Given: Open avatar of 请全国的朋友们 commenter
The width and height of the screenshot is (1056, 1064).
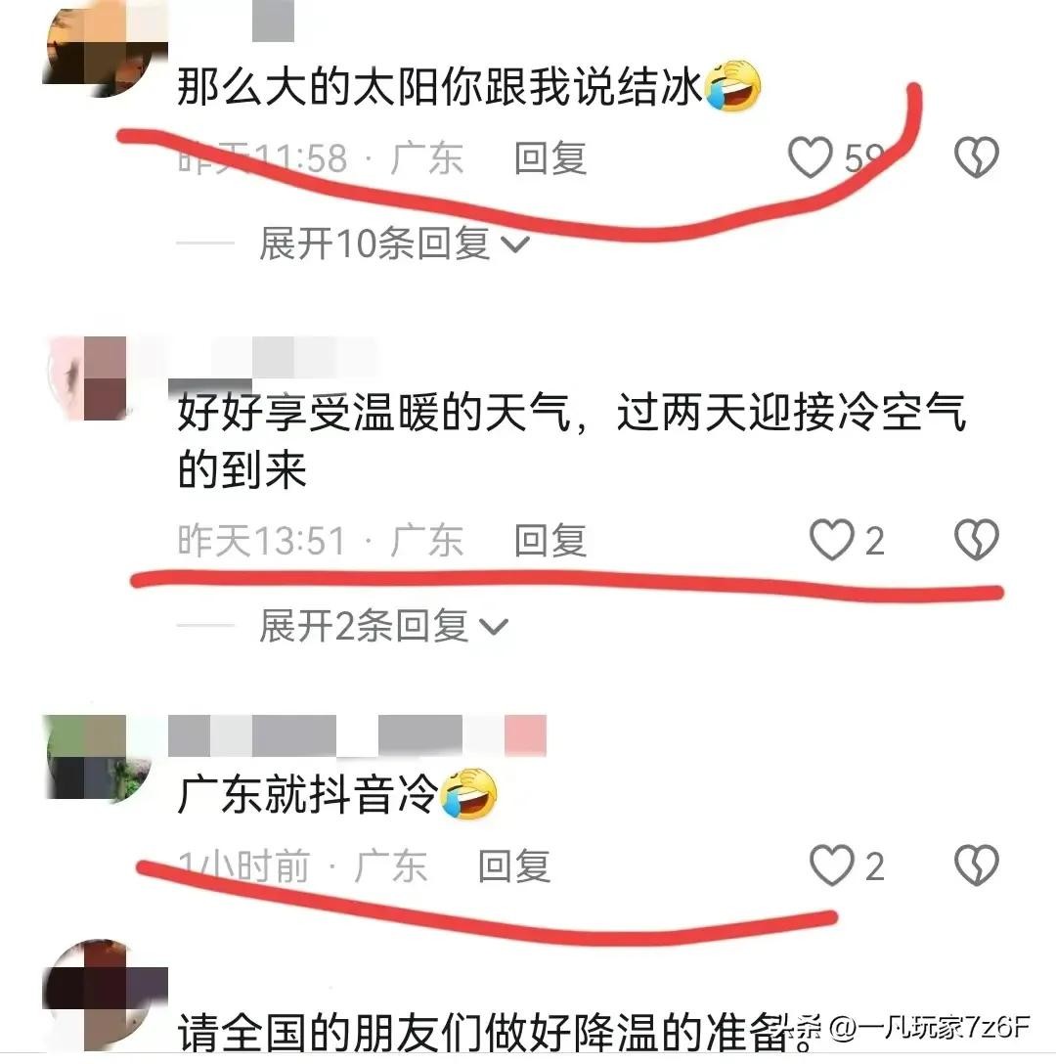Looking at the screenshot, I should (104, 995).
